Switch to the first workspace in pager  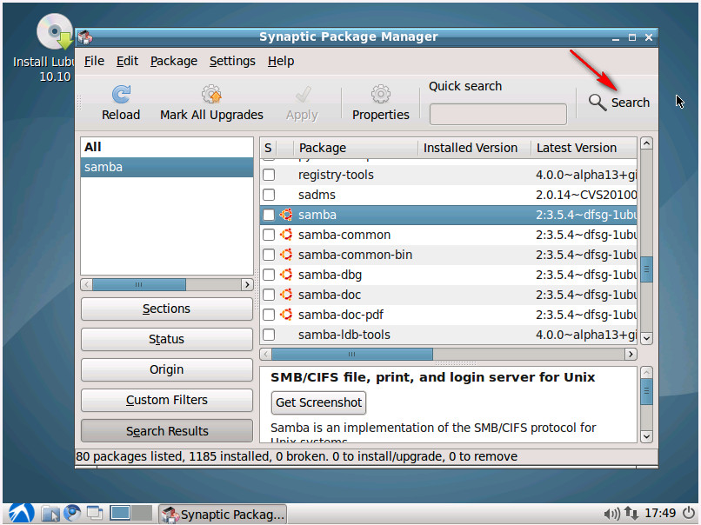[120, 514]
